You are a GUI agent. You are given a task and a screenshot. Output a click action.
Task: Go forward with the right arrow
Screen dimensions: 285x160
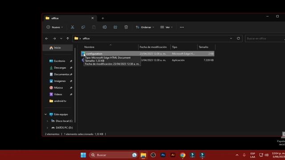(x=54, y=39)
